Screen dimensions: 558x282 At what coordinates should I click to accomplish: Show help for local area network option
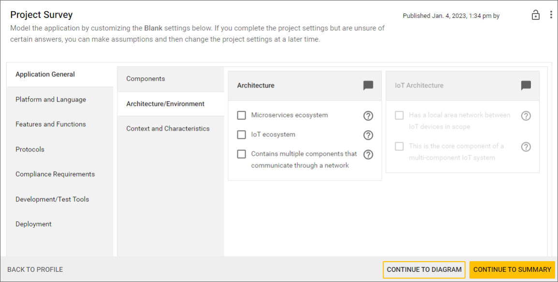(x=526, y=116)
